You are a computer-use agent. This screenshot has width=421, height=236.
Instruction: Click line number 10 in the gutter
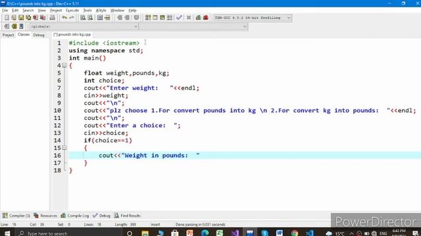click(57, 111)
